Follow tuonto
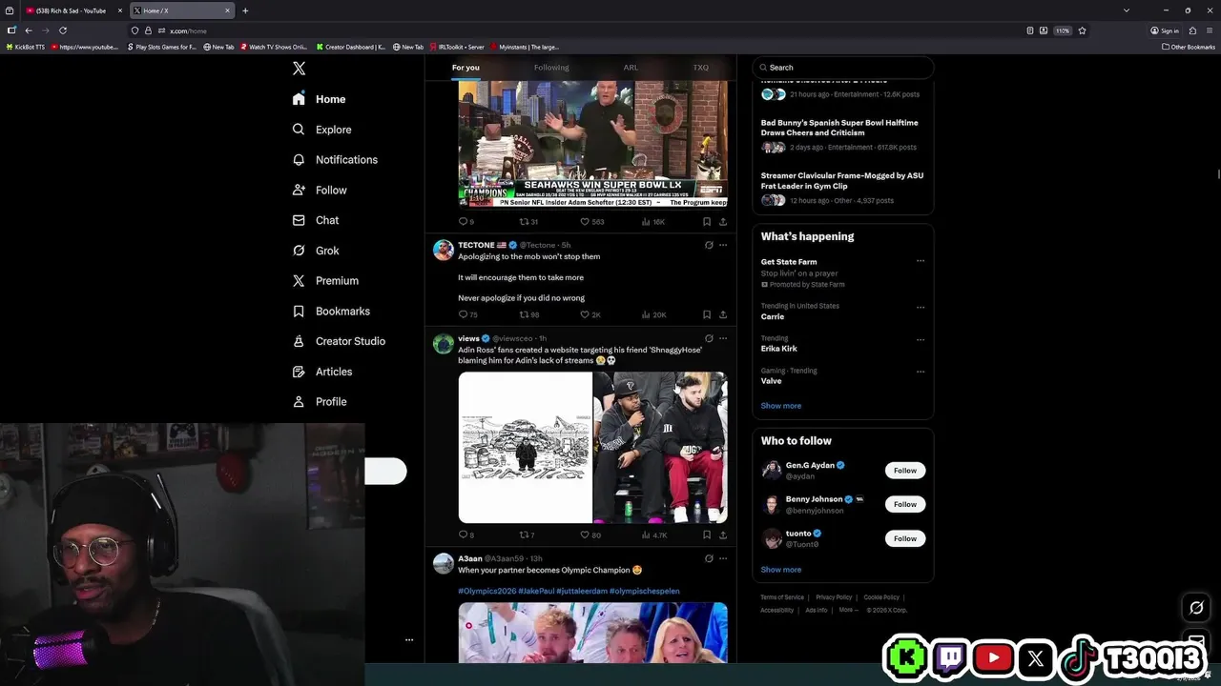The width and height of the screenshot is (1221, 686). pos(905,539)
